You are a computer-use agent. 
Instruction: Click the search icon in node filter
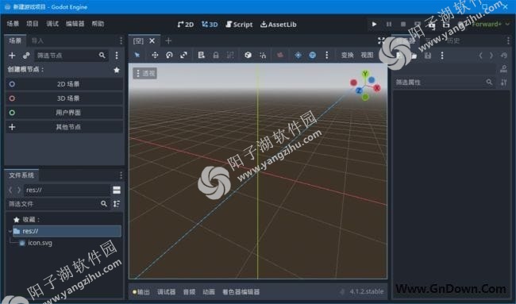102,56
